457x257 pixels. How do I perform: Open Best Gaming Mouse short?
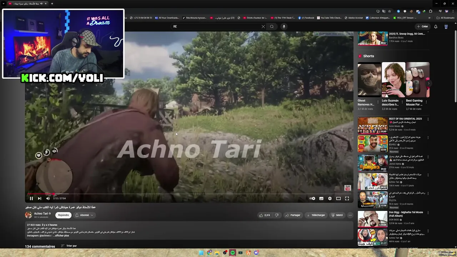[x=417, y=80]
